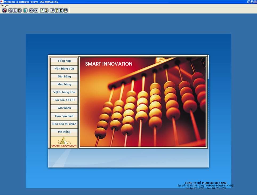Click the Copy toolbar icon
Viewport: 257px width, 195px height.
point(10,10)
